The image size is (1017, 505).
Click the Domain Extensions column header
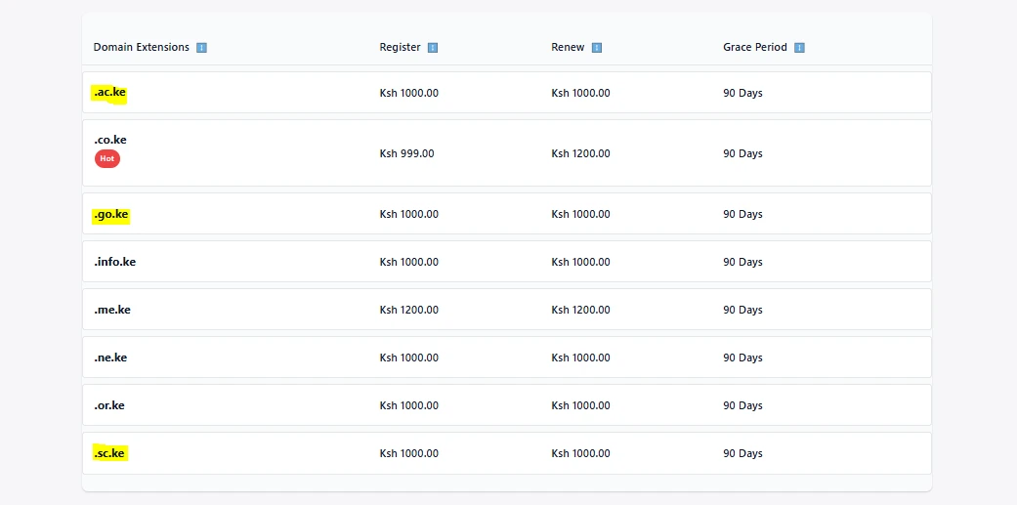point(142,47)
